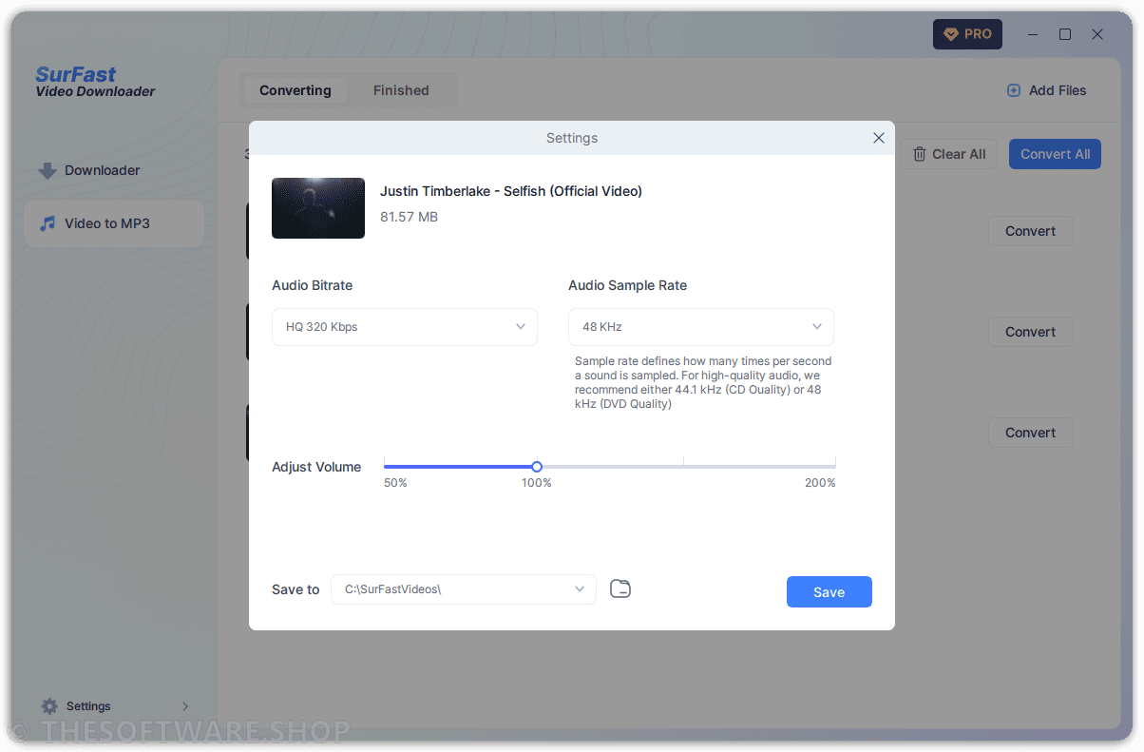Click the Add Files button label
1144x752 pixels.
tap(1058, 90)
